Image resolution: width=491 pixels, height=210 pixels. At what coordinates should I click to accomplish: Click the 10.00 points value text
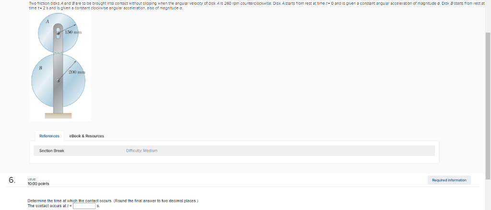38,184
